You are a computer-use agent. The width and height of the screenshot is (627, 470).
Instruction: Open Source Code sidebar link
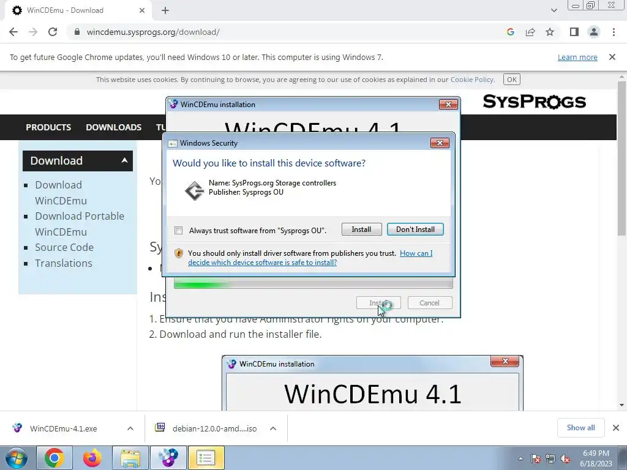(x=64, y=247)
